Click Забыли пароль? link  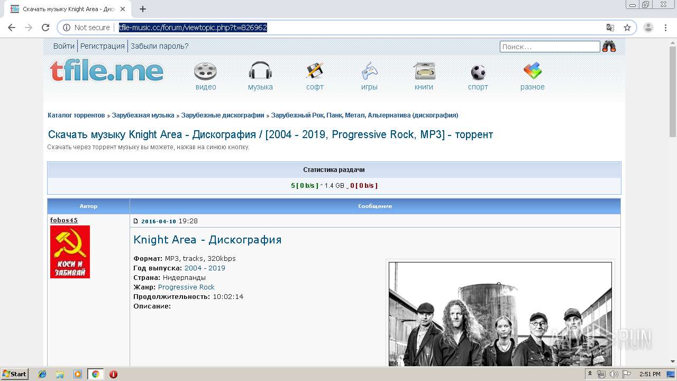tap(160, 46)
